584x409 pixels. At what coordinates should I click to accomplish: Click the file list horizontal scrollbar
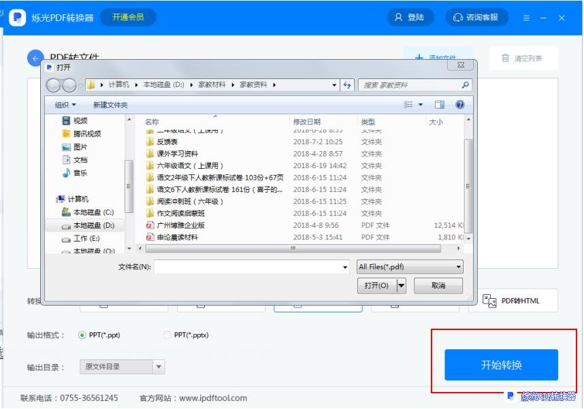tap(293, 248)
